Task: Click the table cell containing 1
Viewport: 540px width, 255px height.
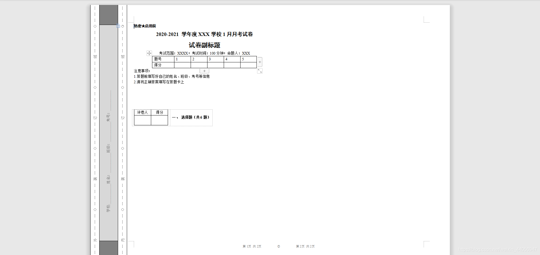Action: click(x=183, y=59)
